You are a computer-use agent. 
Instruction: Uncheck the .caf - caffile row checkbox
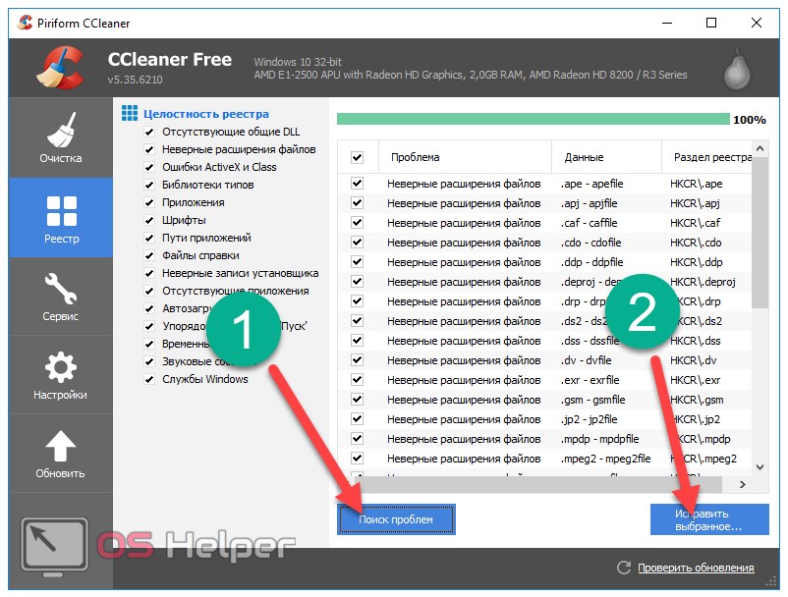click(358, 223)
